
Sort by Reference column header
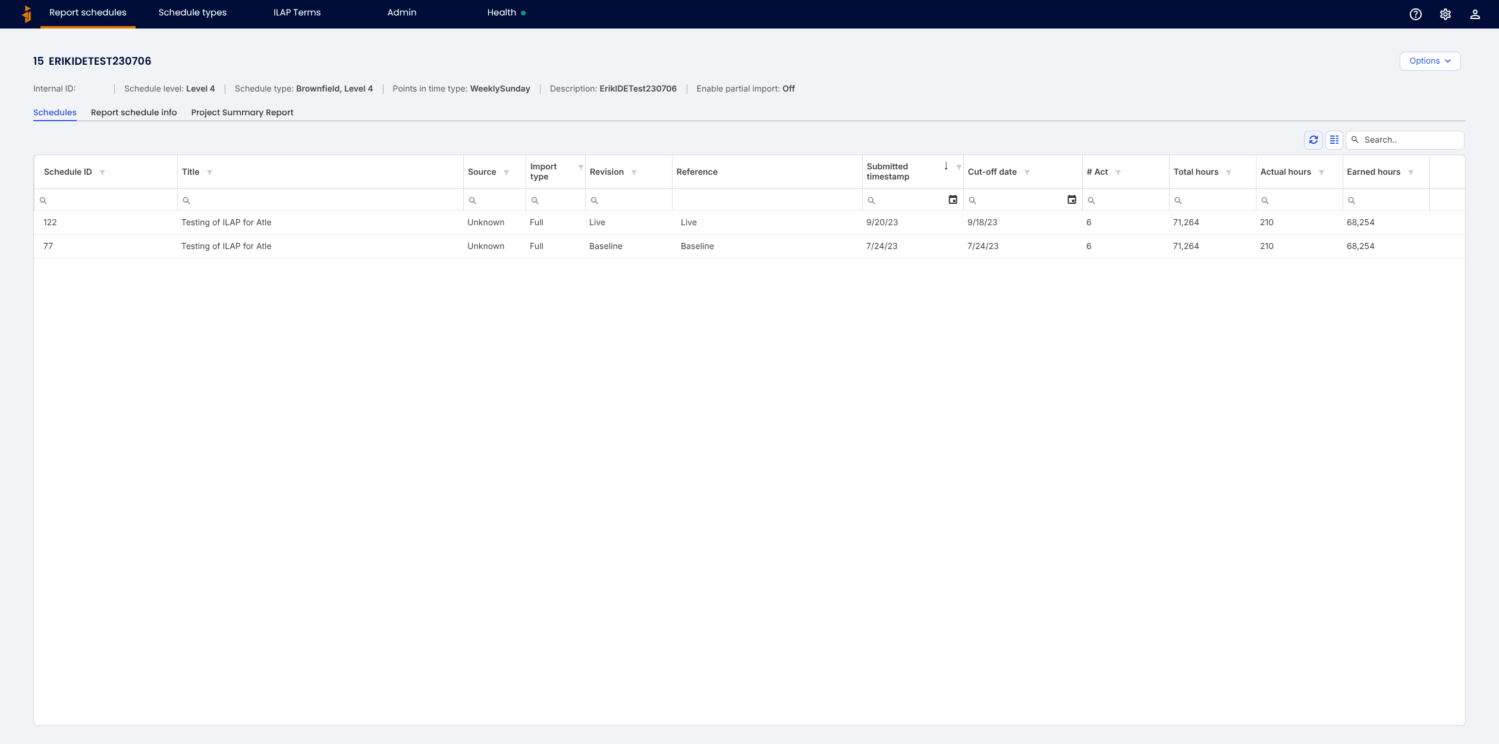(697, 172)
